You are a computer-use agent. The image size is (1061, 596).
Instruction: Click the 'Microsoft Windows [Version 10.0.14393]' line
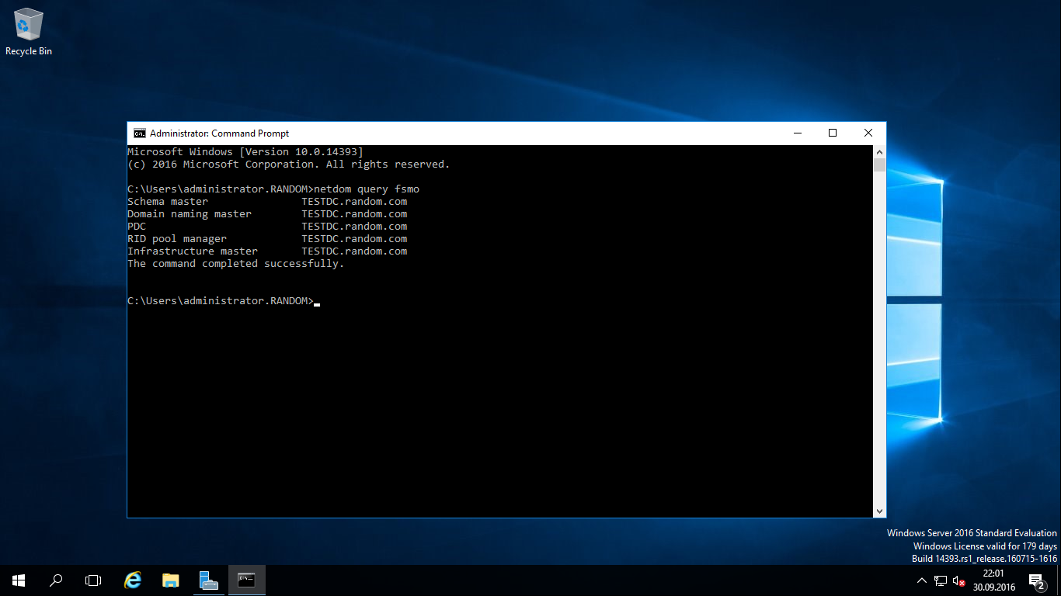tap(245, 152)
